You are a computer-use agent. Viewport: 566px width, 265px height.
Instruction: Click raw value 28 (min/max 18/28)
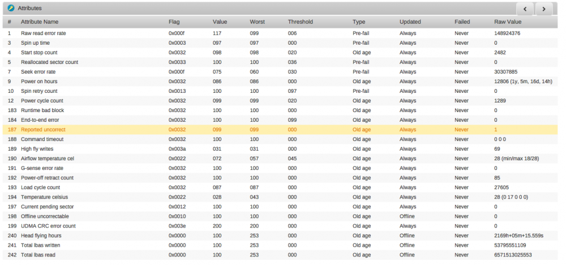(x=516, y=159)
